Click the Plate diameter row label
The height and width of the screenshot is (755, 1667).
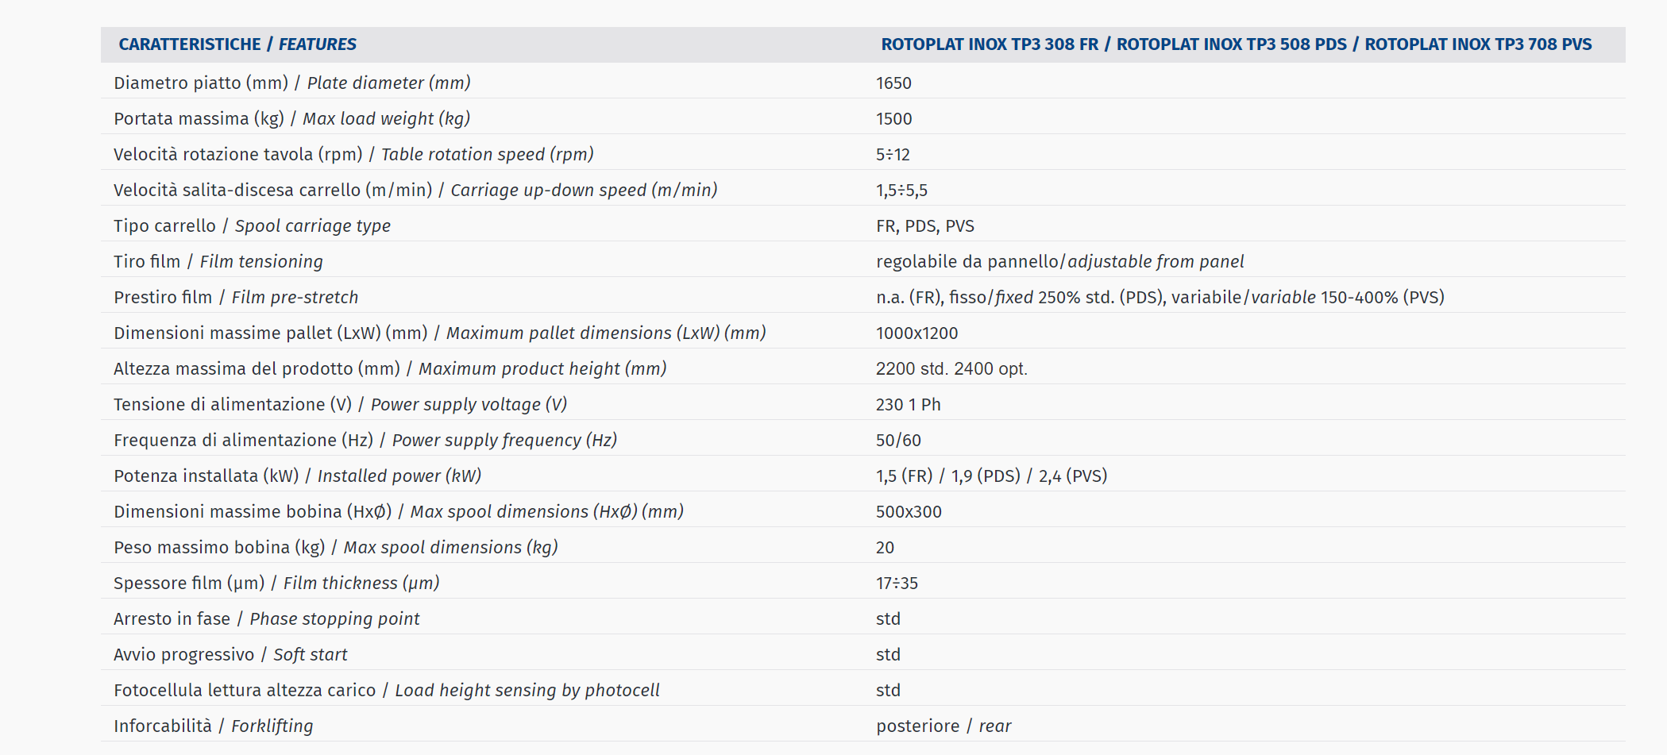(292, 83)
